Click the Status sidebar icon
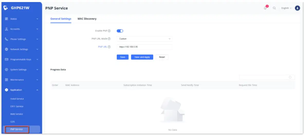305x135 pixels. tap(6, 19)
